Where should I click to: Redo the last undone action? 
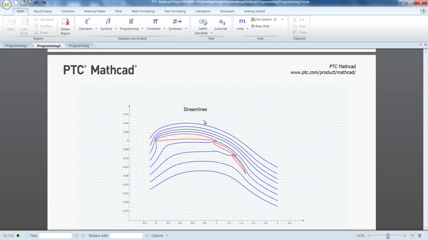[x=44, y=3]
